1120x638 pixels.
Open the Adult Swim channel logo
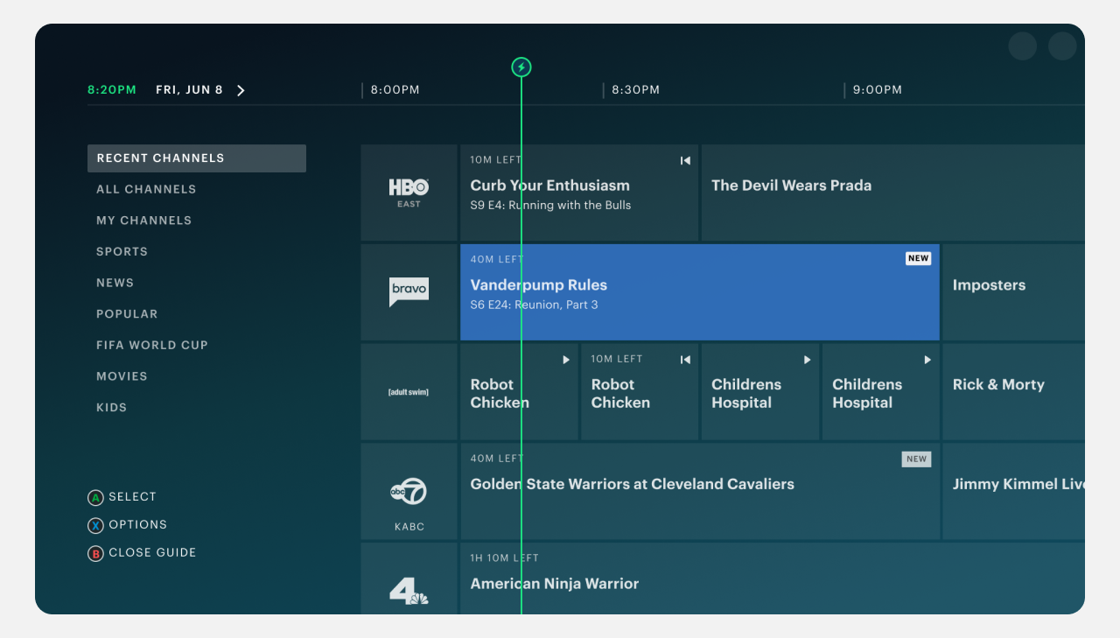coord(409,392)
